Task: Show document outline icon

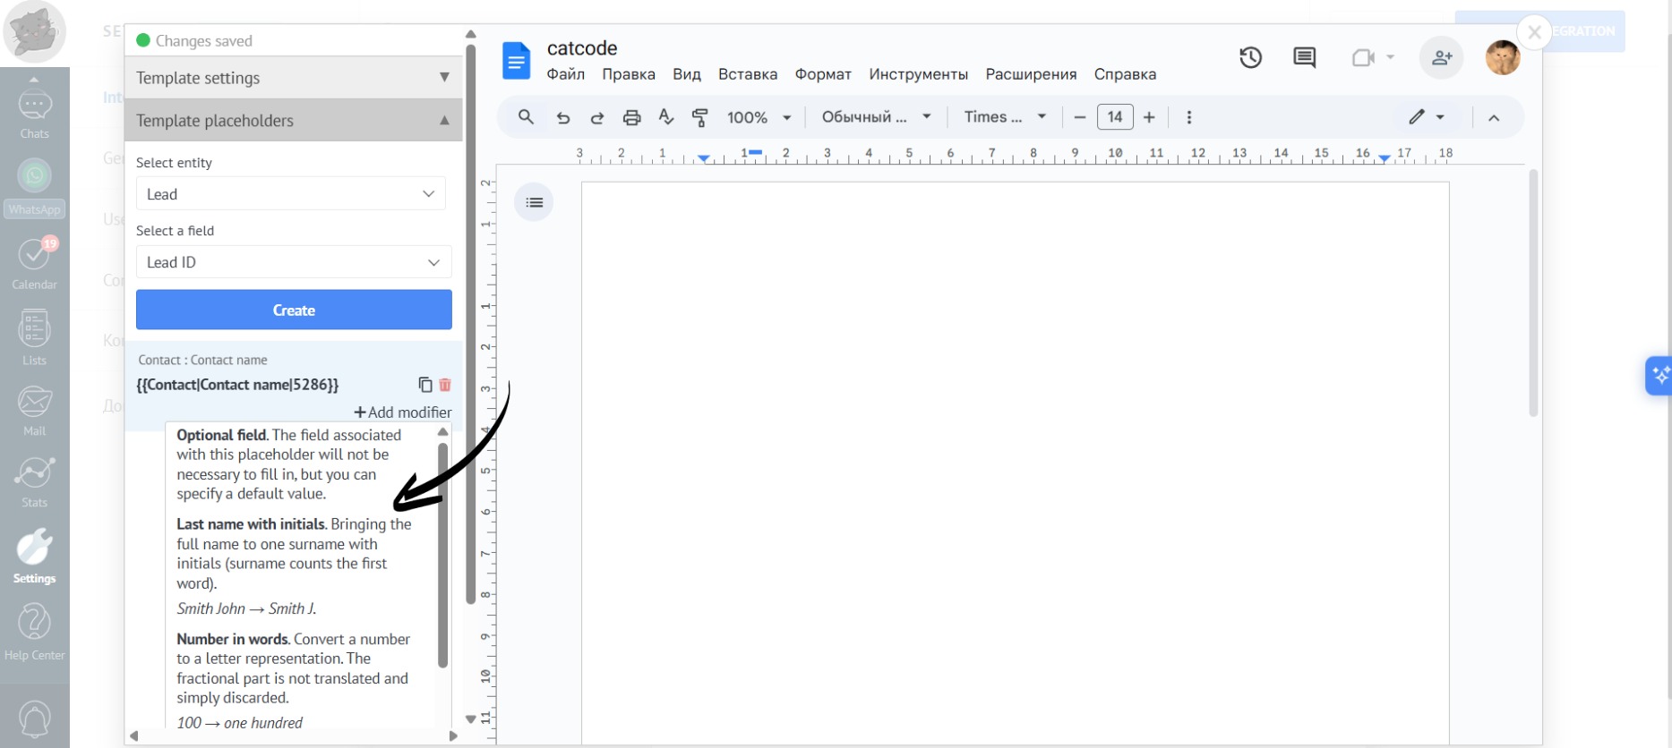Action: tap(534, 203)
